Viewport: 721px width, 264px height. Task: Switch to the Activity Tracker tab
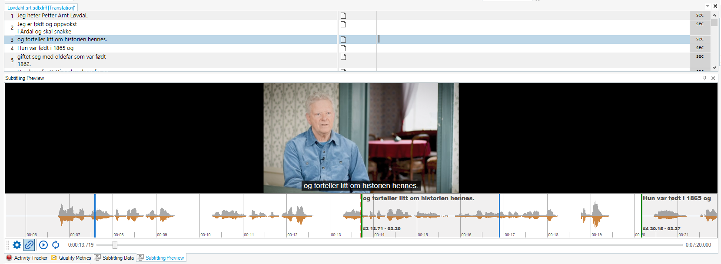tap(27, 258)
